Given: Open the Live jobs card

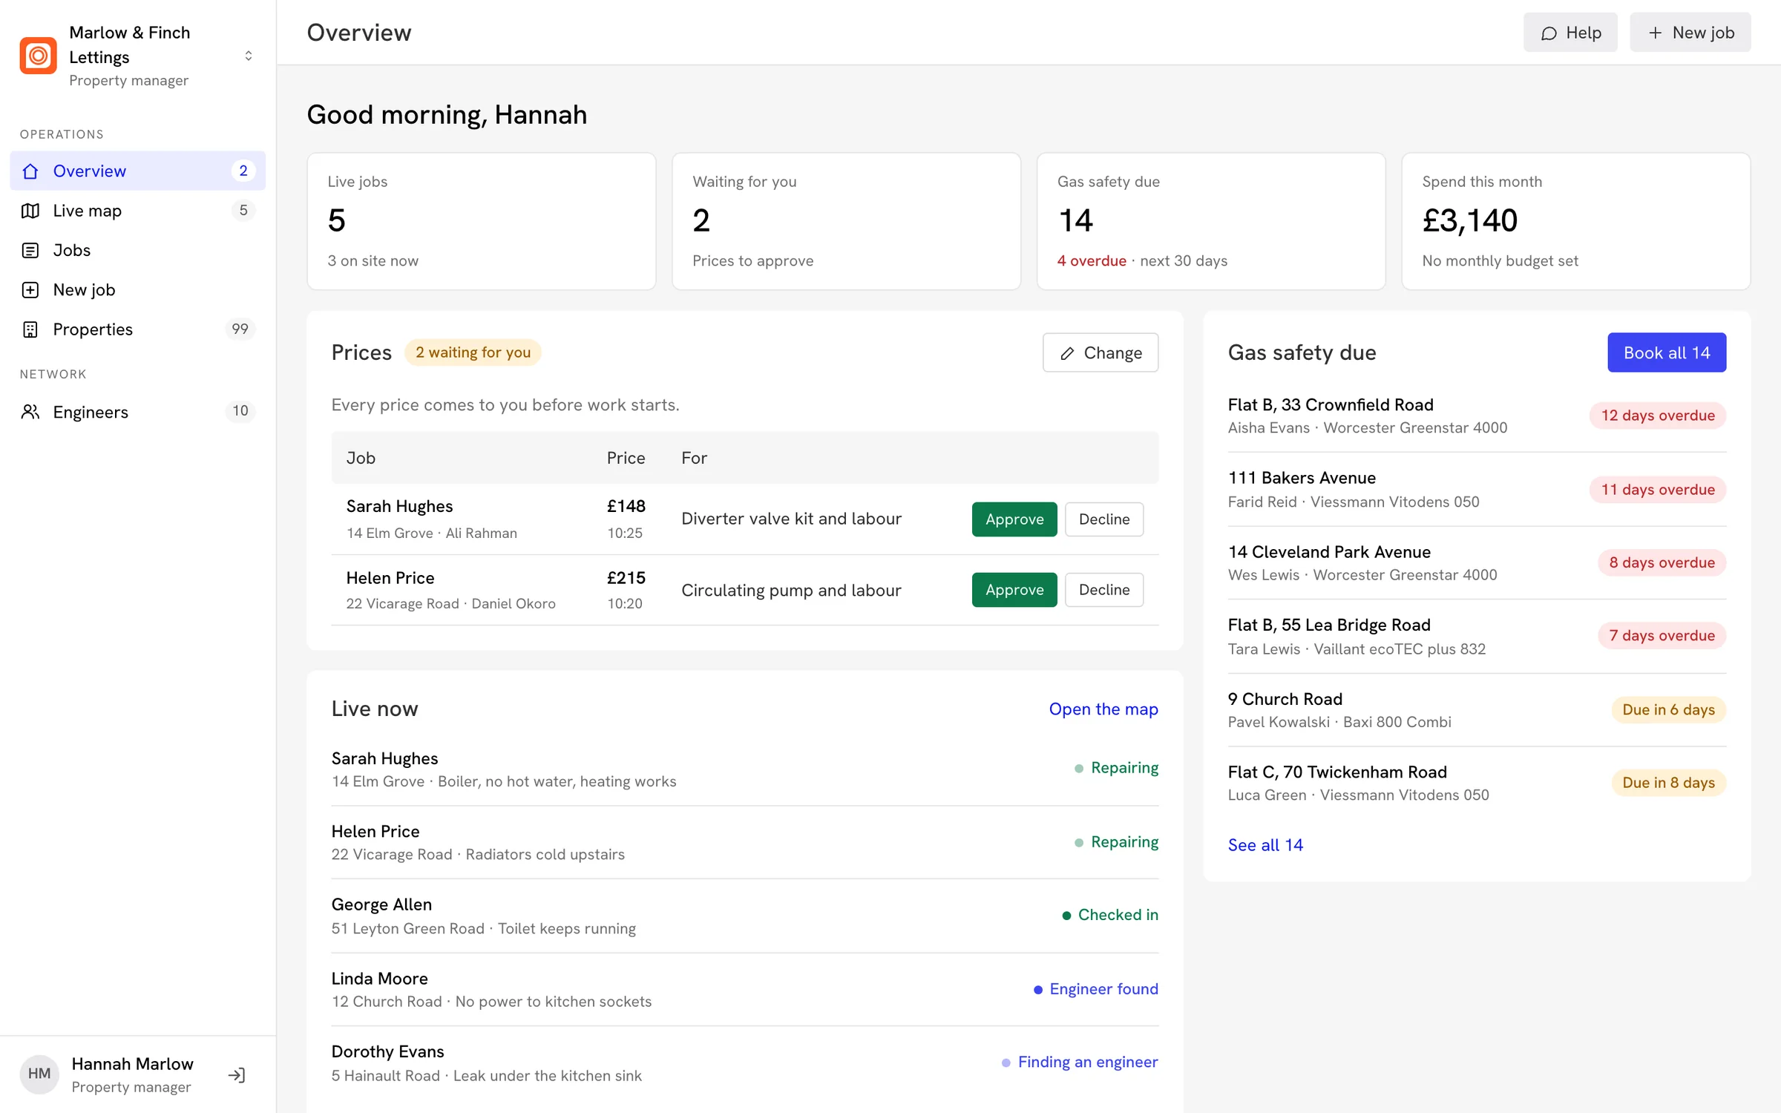Looking at the screenshot, I should tap(481, 221).
